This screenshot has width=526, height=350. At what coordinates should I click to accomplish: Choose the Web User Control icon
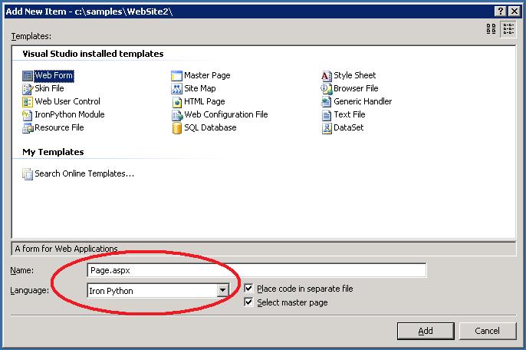[28, 102]
